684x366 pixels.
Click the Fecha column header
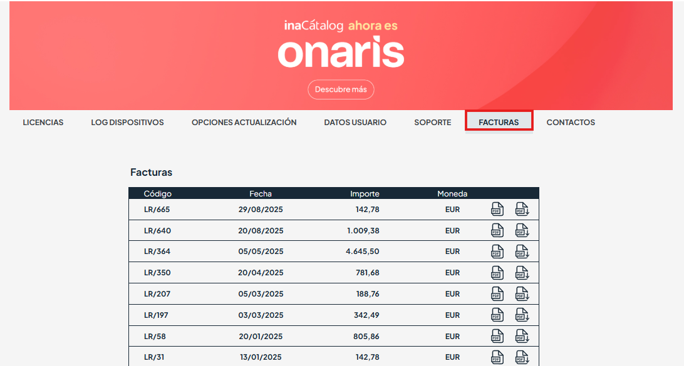click(x=261, y=193)
